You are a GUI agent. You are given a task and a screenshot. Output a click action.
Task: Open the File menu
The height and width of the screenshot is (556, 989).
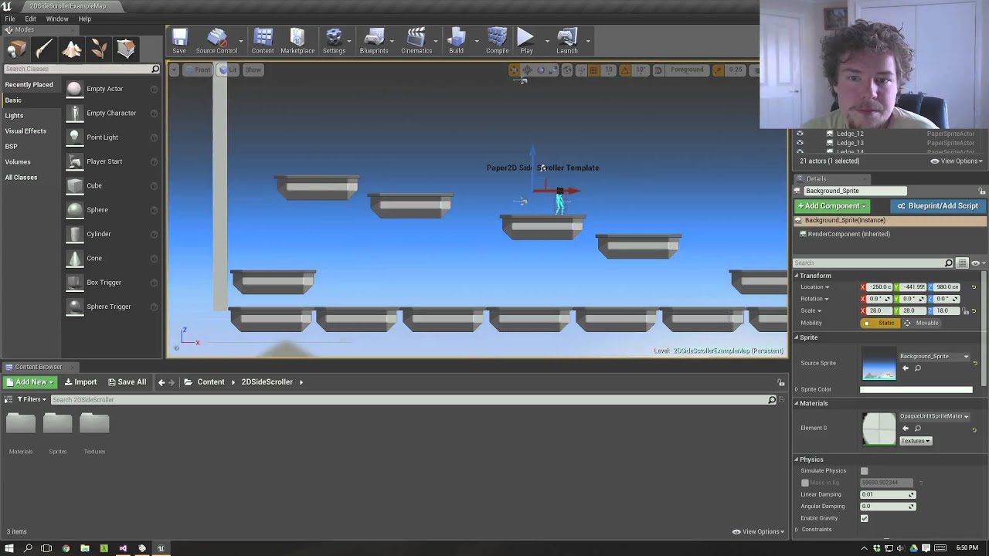coord(10,19)
